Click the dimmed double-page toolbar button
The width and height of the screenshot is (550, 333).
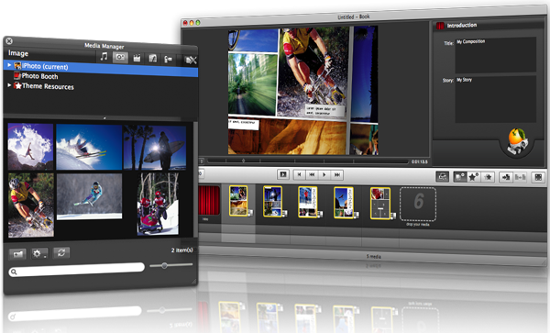point(520,177)
